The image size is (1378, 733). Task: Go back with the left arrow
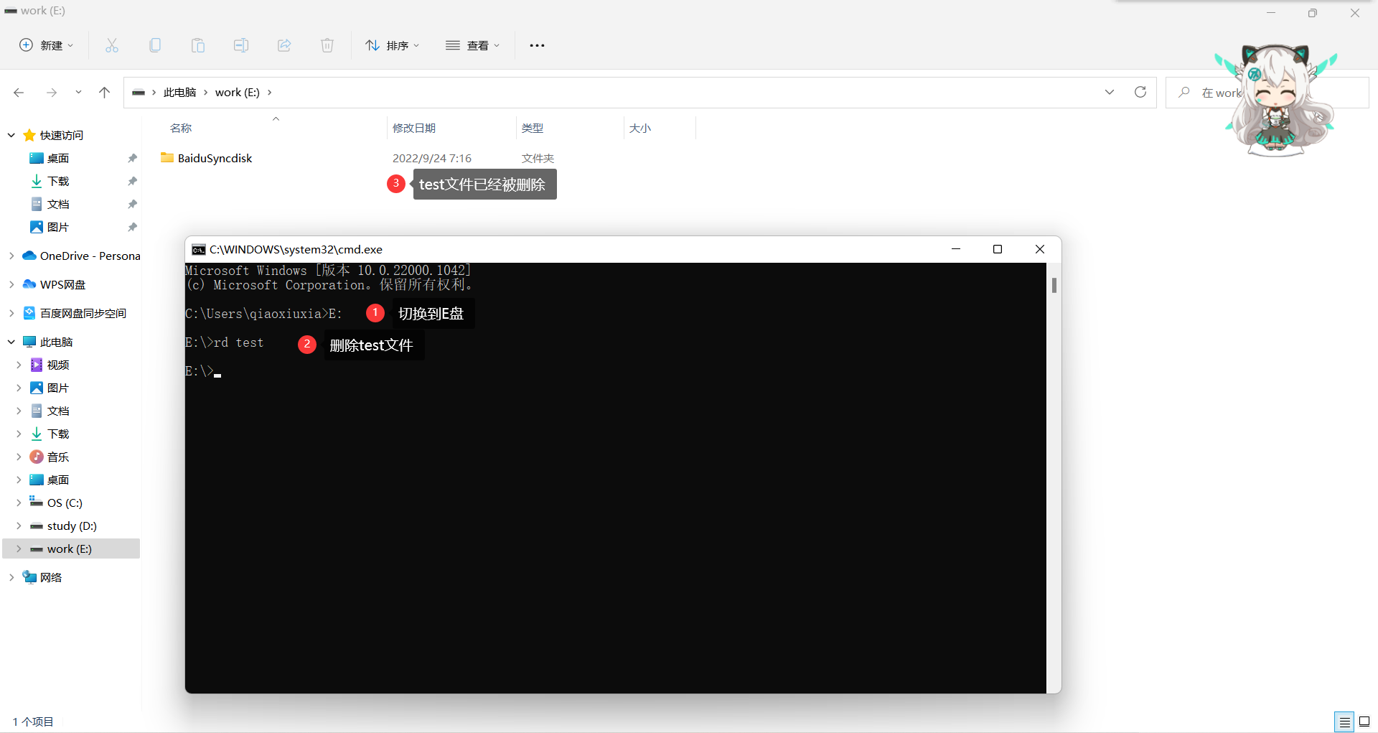coord(19,92)
